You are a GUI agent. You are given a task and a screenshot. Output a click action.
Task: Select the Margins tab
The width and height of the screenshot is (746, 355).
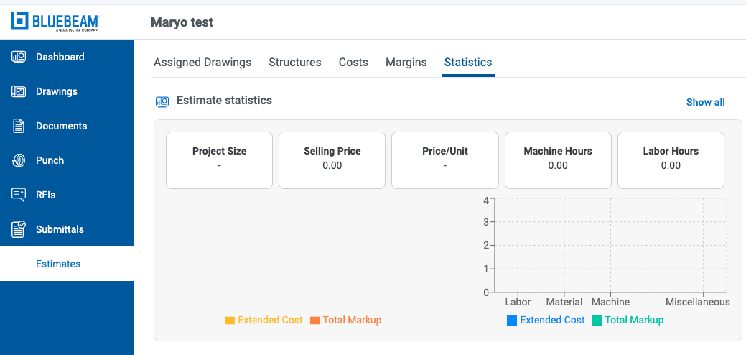click(406, 63)
